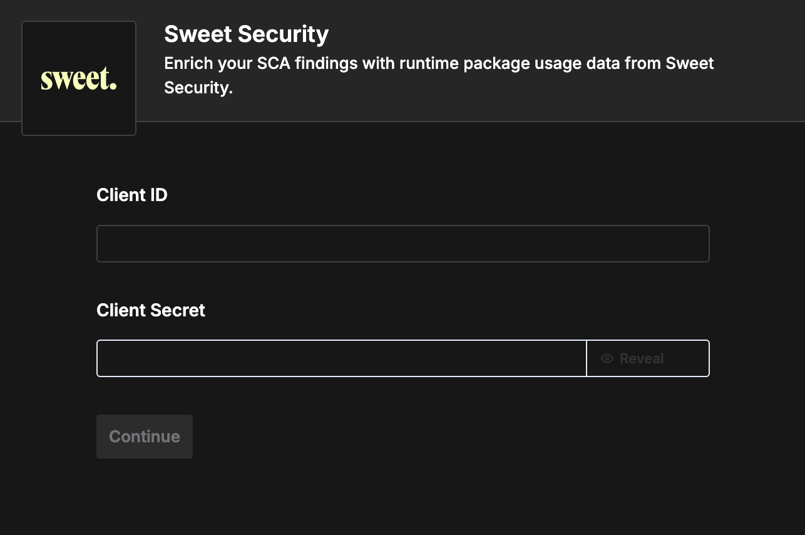Screen dimensions: 805x535
Task: Focus the Client Secret input field
Action: [x=341, y=358]
